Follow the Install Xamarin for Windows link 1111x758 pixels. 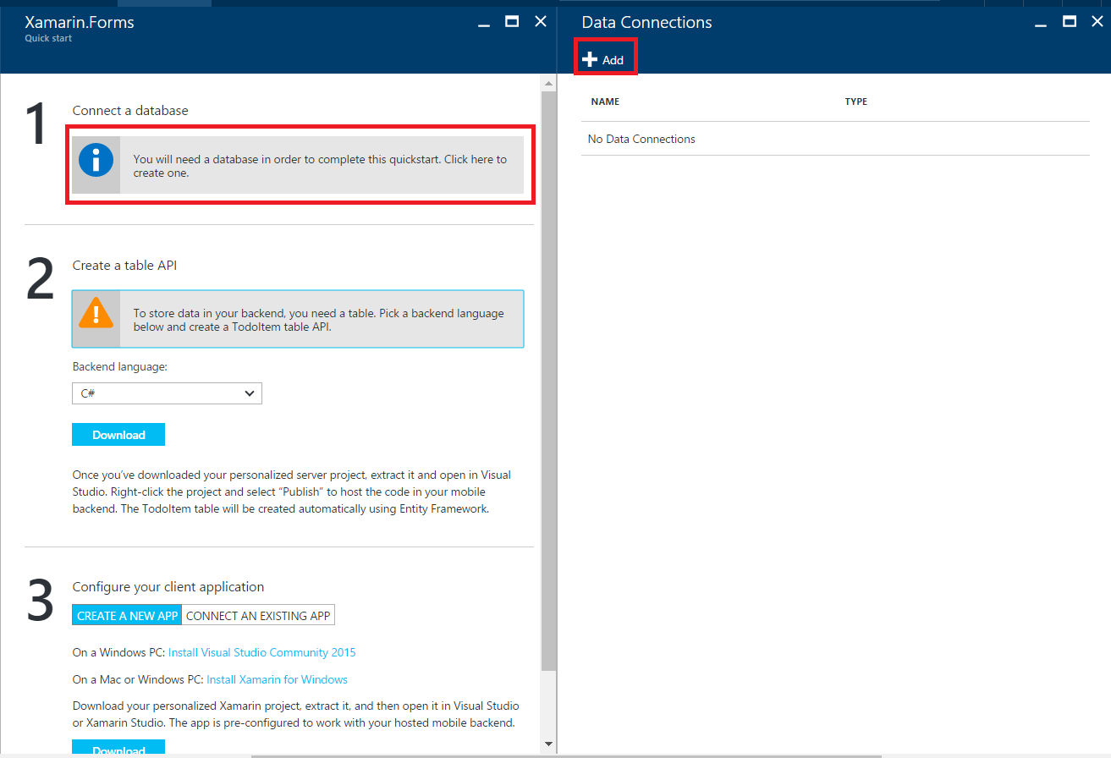[278, 679]
